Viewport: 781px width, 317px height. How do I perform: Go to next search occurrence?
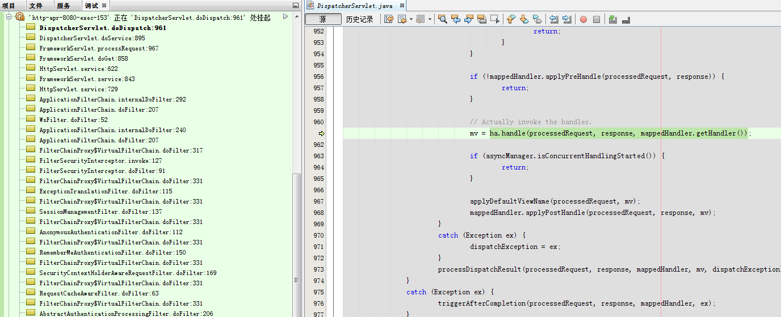(469, 19)
